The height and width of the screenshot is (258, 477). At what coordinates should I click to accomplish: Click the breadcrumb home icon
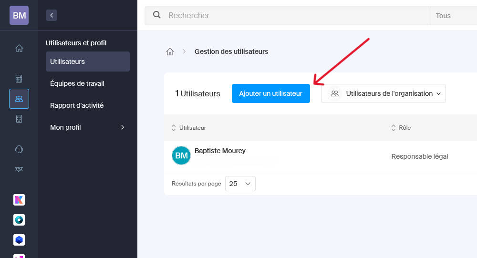point(170,52)
